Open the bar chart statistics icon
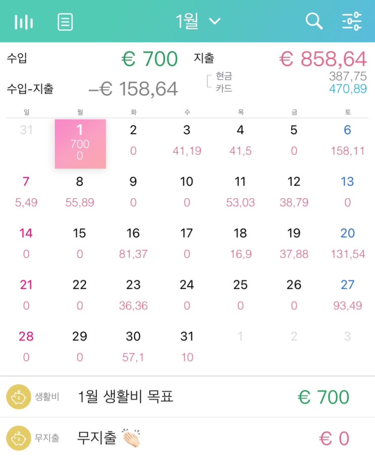The width and height of the screenshot is (375, 456). pyautogui.click(x=24, y=22)
